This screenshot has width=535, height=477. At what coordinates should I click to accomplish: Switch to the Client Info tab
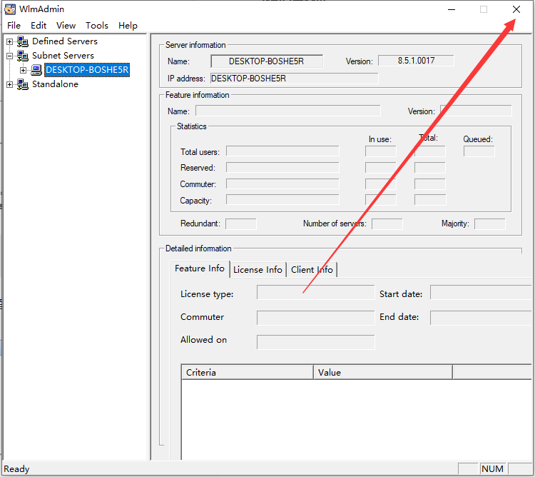click(x=312, y=269)
